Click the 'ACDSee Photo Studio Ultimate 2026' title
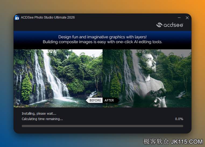205x147 pixels. click(x=48, y=17)
